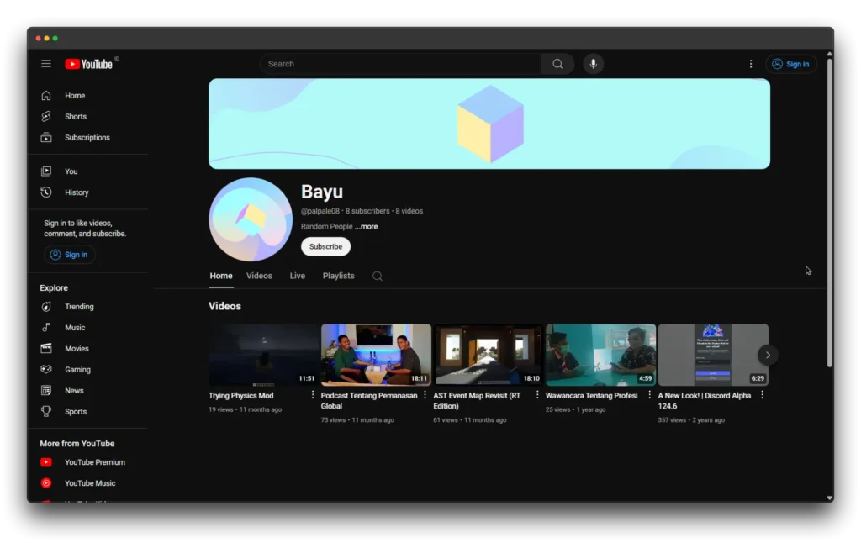Click the 8 videos count text
Screen dimensions: 861x543
tap(409, 211)
